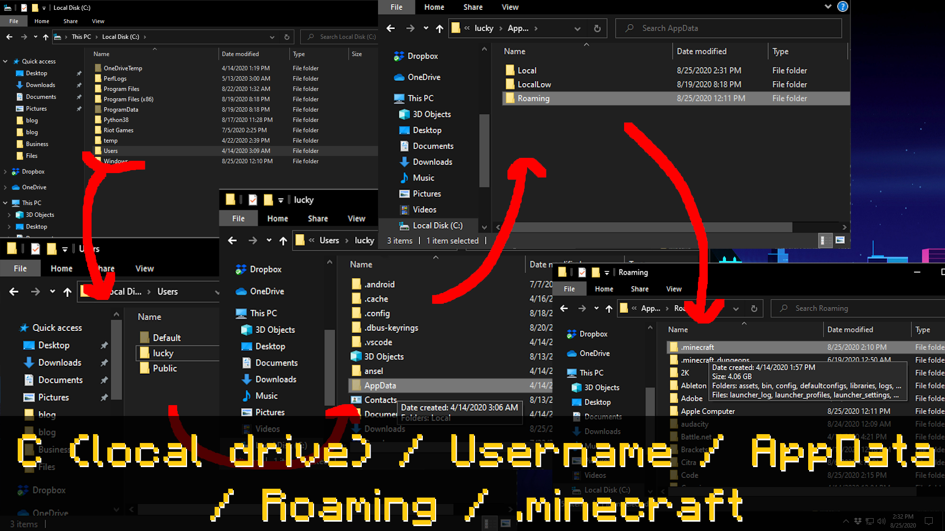945x531 pixels.
Task: Refresh the Local Disk (C:) address bar
Action: point(286,37)
